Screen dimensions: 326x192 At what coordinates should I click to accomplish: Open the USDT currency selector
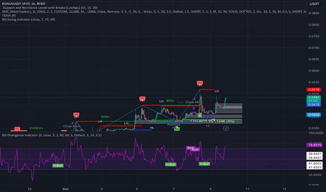[314, 4]
